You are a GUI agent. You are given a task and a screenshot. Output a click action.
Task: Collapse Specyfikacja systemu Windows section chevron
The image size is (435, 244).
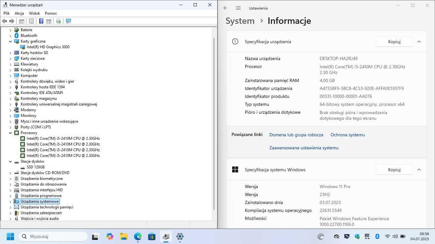419,170
